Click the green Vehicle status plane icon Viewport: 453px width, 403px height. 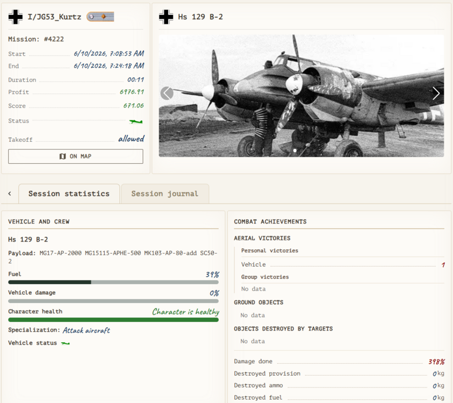66,343
